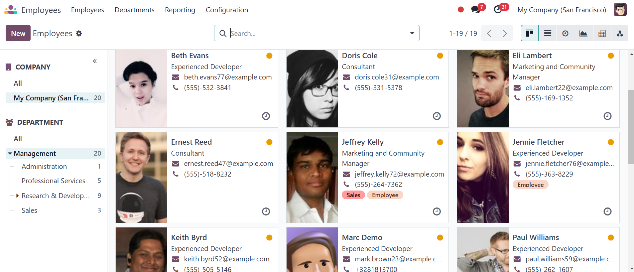Click the 1-19 / 19 pager counter
This screenshot has width=634, height=272.
pyautogui.click(x=463, y=33)
